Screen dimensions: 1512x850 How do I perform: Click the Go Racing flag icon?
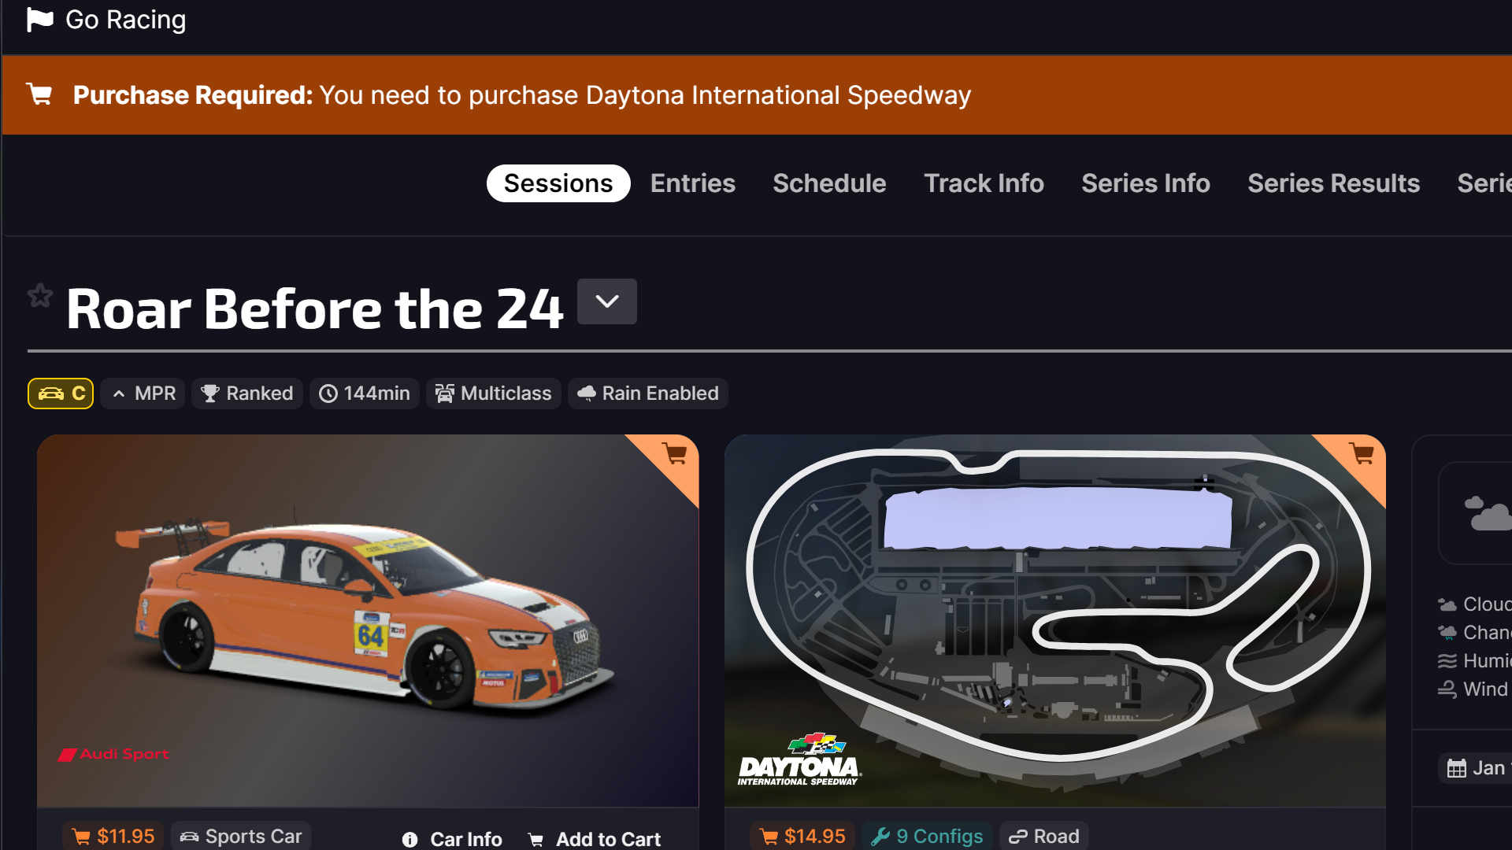(39, 20)
